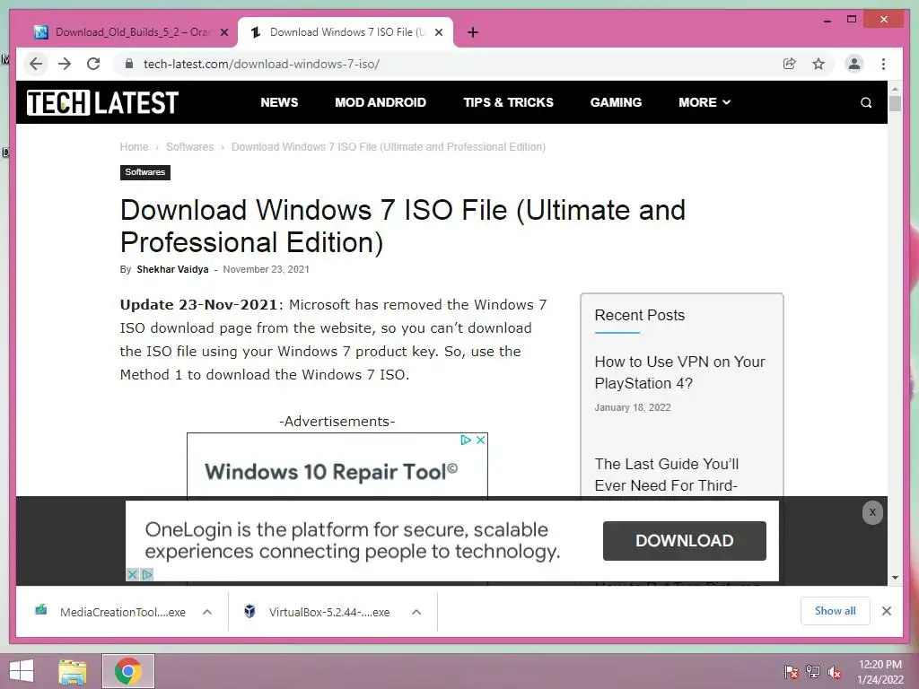
Task: Open the site search magnifier icon
Action: (866, 102)
